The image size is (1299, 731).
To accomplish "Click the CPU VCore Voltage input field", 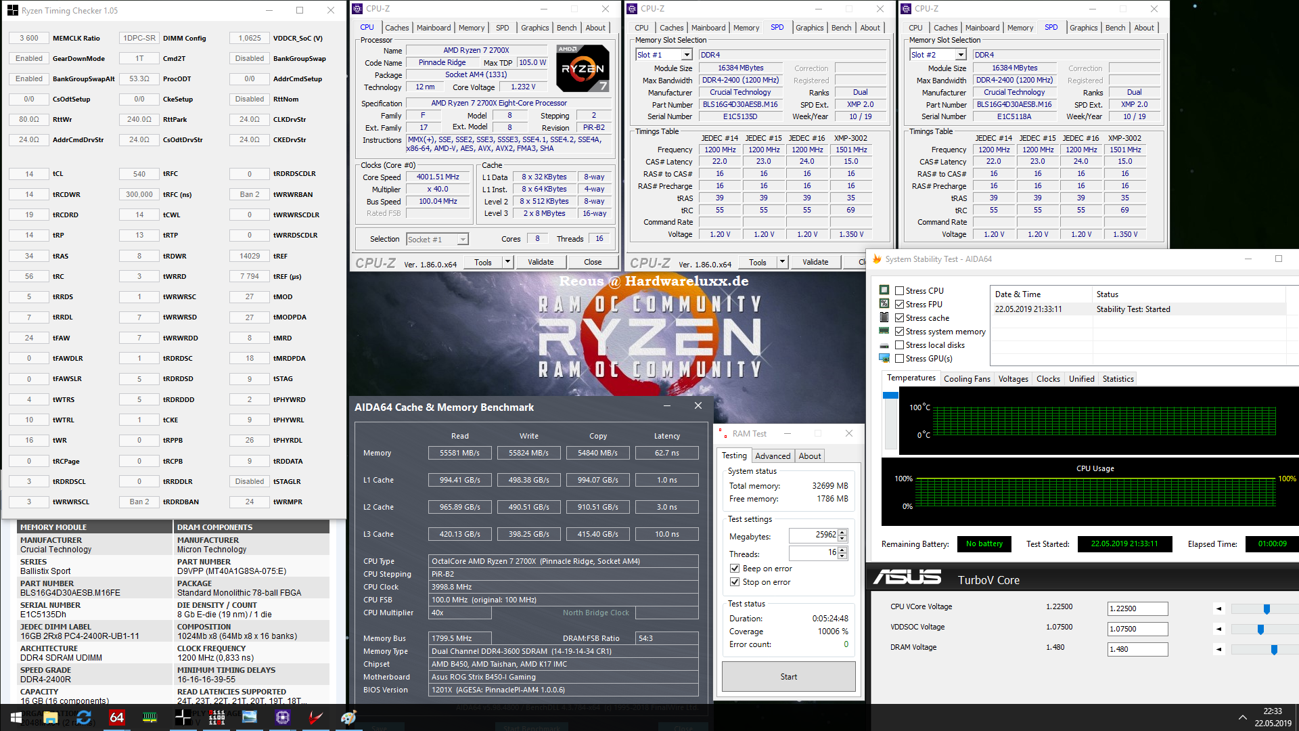I will (1137, 608).
